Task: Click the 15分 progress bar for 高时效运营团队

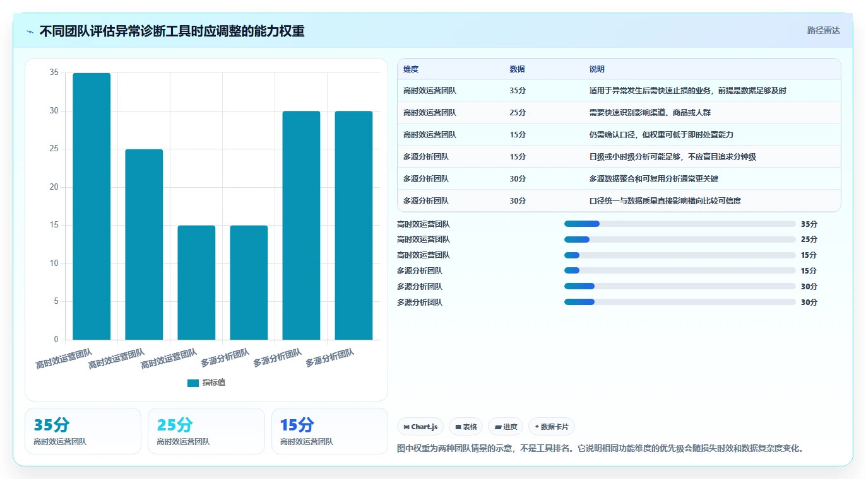Action: pos(680,255)
